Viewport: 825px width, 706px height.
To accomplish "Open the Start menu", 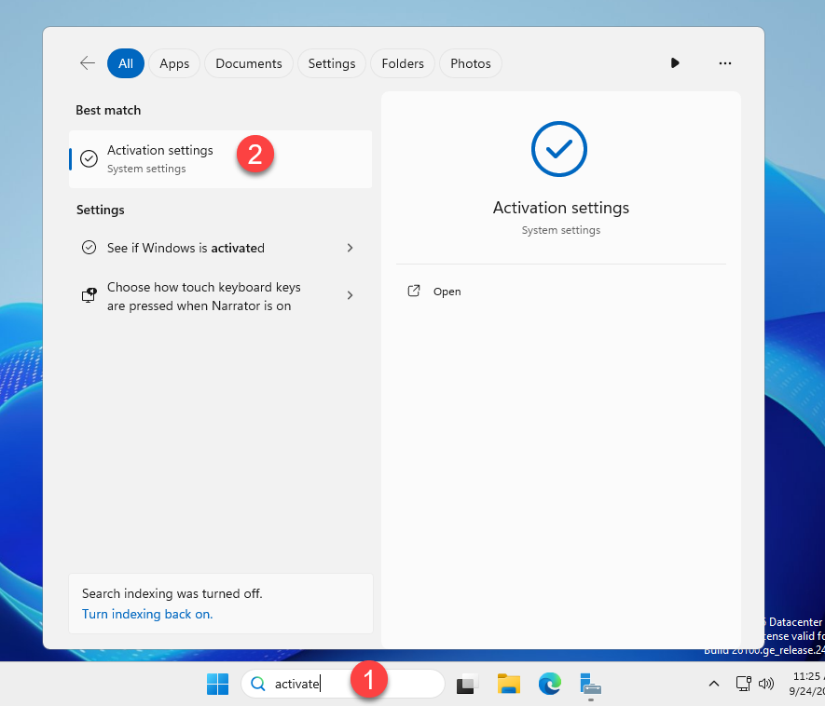I will point(217,683).
